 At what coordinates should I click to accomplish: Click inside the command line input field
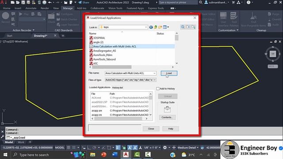click(x=145, y=137)
